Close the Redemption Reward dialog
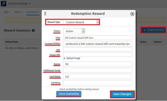Viewport: 167px width, 101px height. 132,14
